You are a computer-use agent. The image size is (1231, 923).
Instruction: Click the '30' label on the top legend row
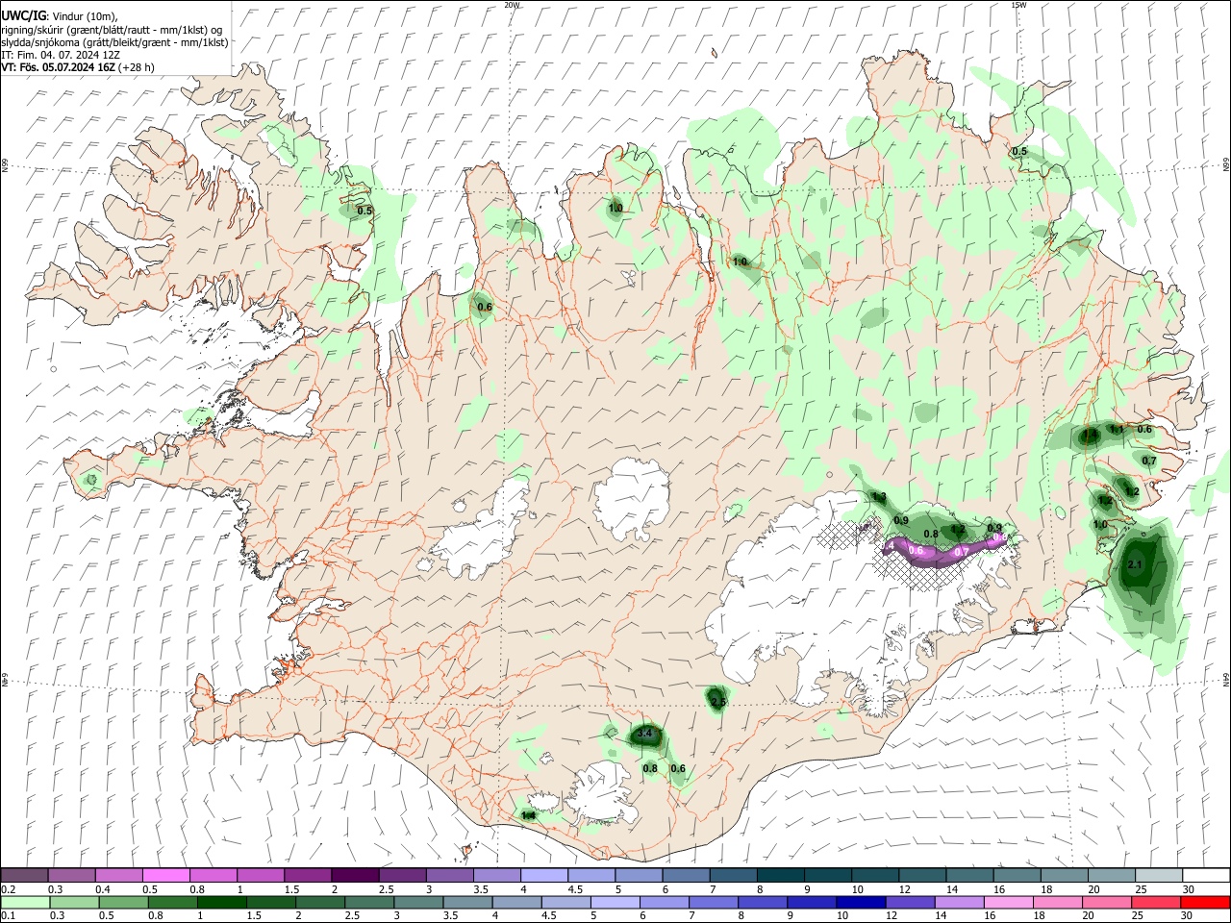[x=1189, y=889]
